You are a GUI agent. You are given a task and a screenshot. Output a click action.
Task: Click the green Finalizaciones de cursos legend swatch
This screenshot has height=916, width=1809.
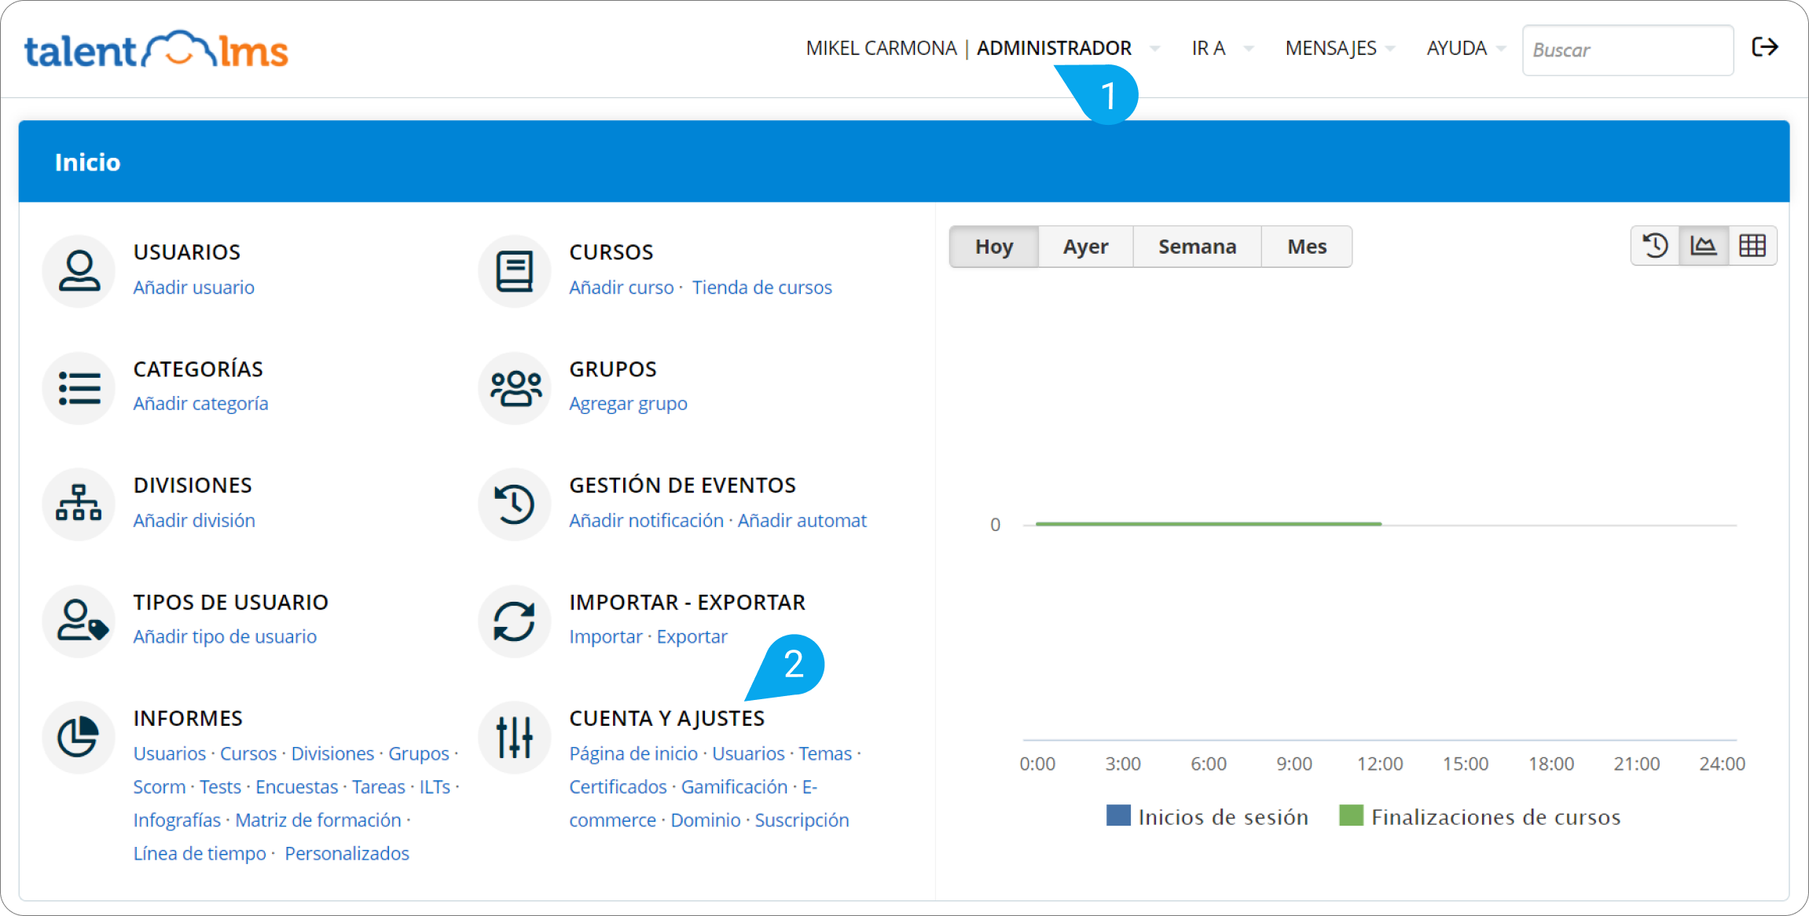1351,815
